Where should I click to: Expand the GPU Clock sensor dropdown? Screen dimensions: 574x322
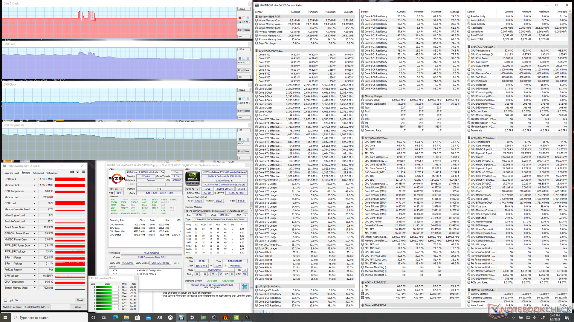coord(35,179)
